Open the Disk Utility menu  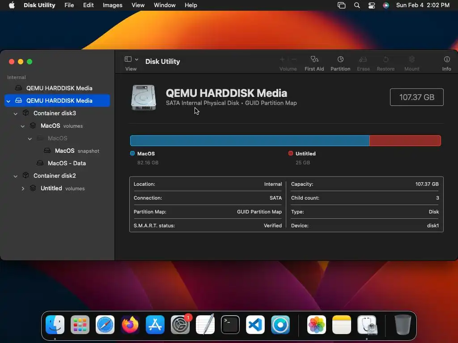39,5
